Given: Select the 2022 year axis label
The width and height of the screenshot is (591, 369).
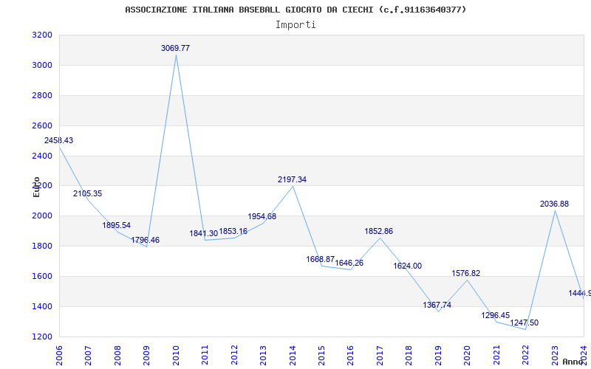Looking at the screenshot, I should pos(525,356).
